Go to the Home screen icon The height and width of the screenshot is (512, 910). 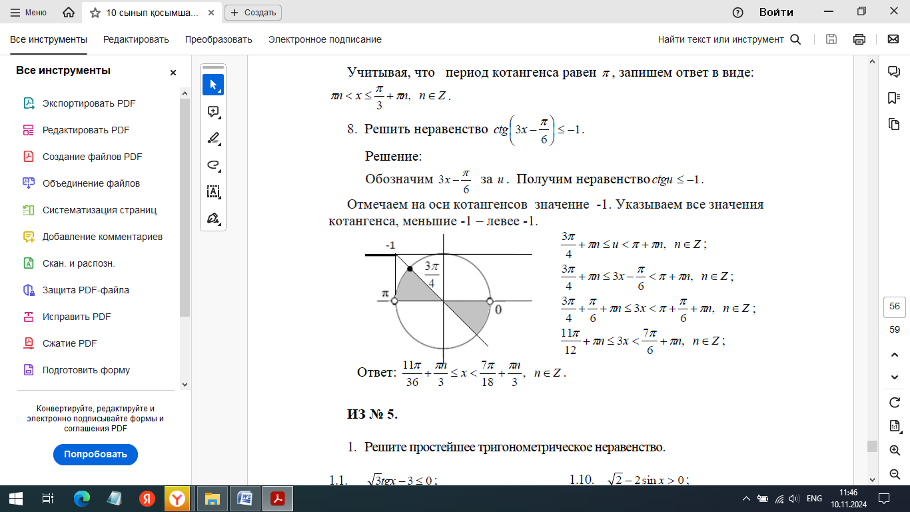68,13
